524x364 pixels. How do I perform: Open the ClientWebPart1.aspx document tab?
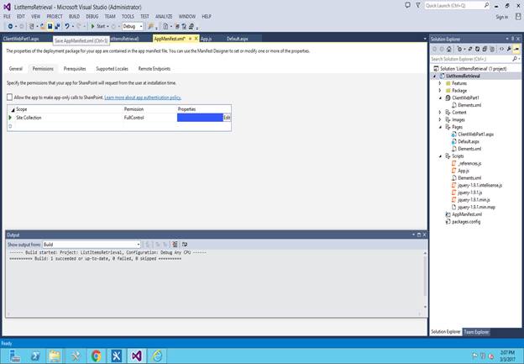coord(21,39)
